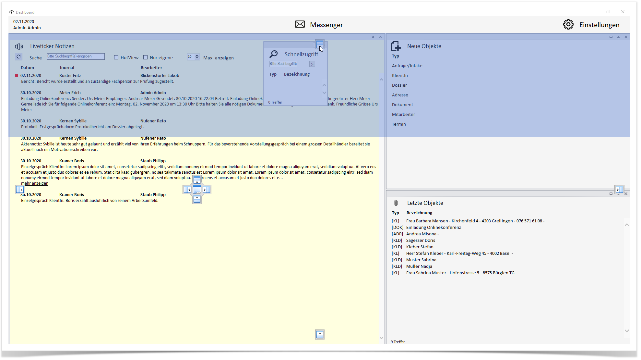Create new Dokument object

pos(402,105)
